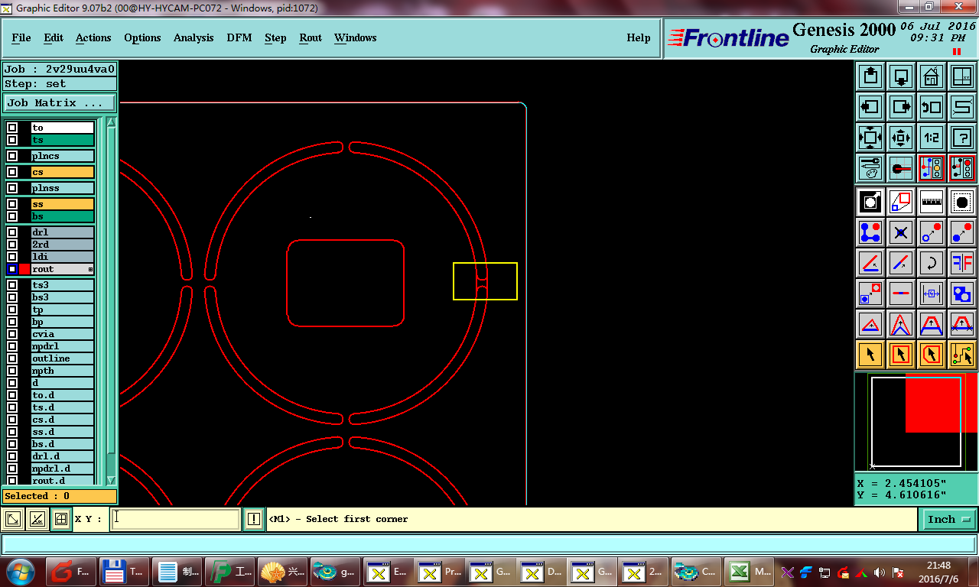Click the X Y coordinate input field

click(x=176, y=519)
